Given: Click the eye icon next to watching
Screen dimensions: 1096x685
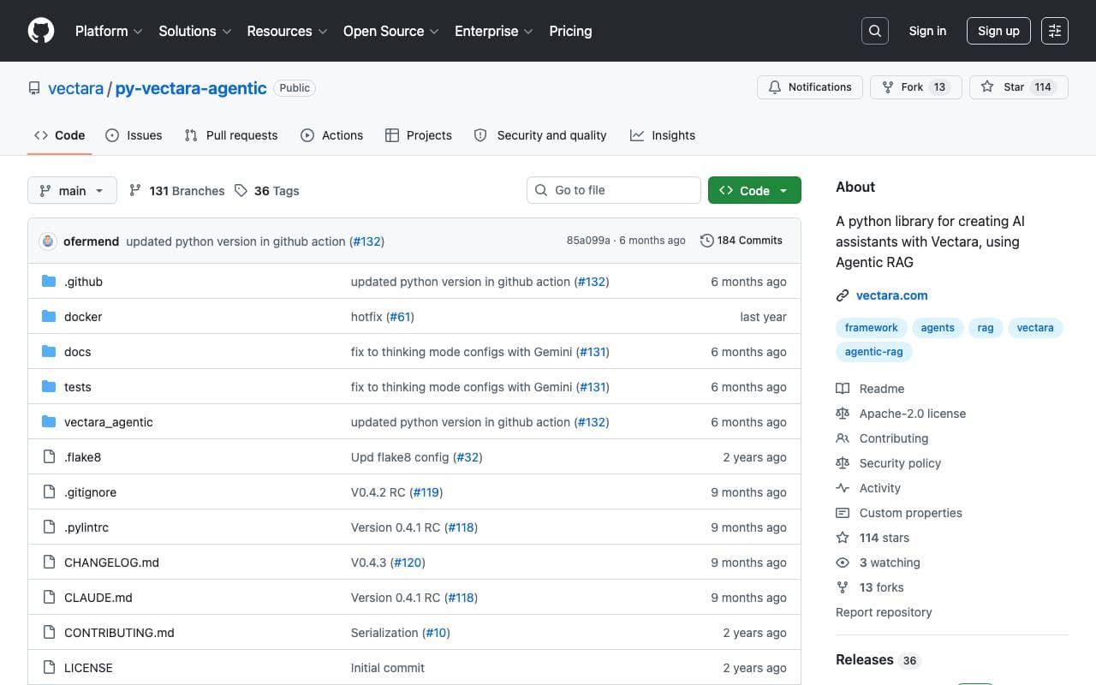Looking at the screenshot, I should [843, 563].
